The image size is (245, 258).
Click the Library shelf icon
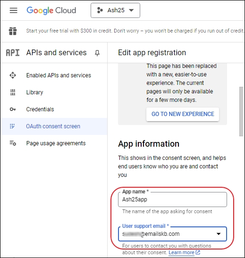point(13,92)
